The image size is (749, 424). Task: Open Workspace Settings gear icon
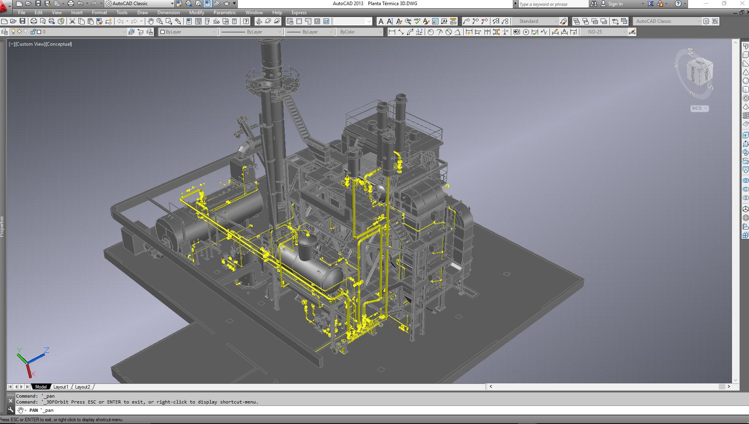click(706, 21)
